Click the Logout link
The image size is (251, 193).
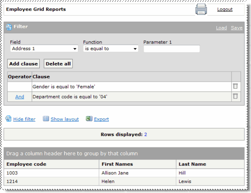tap(224, 10)
